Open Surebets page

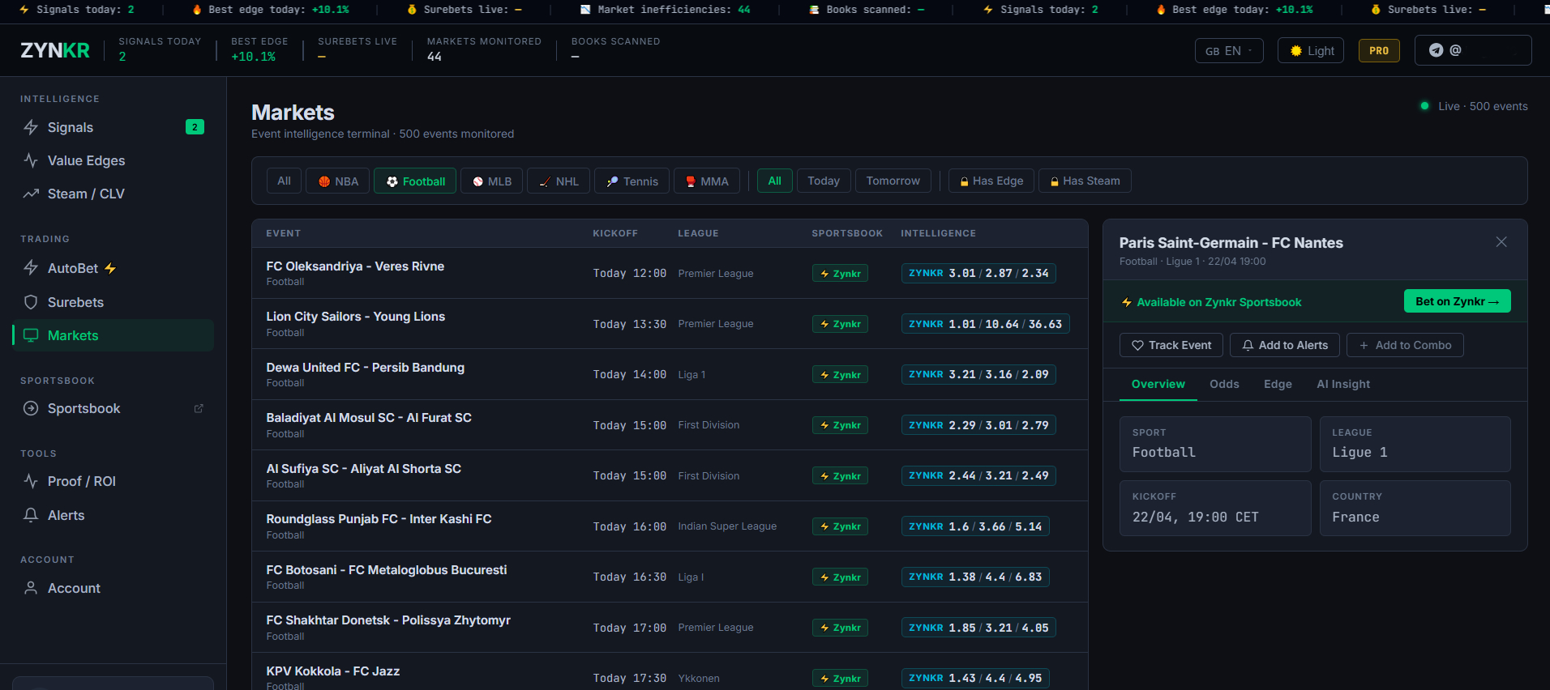113,302
